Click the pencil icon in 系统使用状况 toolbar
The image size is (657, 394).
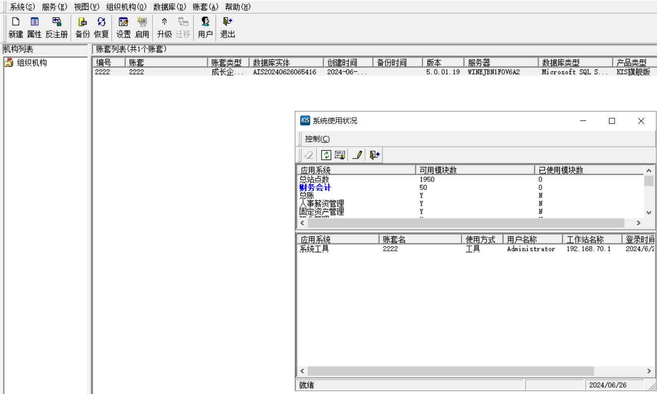point(357,155)
